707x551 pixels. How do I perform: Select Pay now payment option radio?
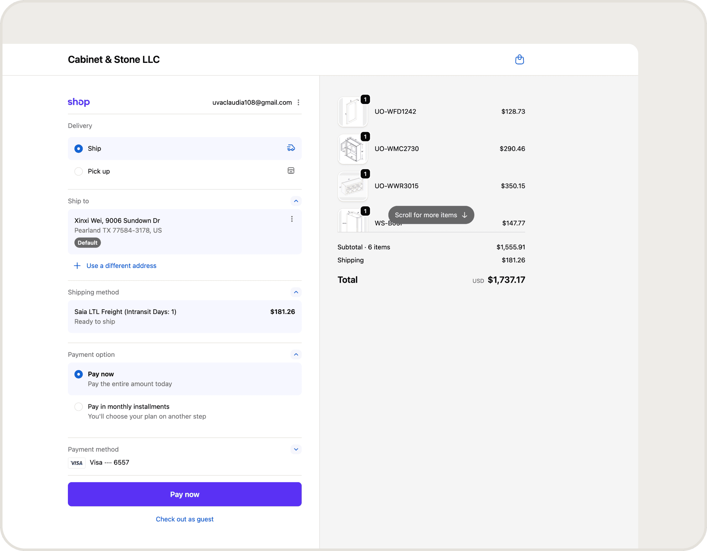(x=79, y=374)
